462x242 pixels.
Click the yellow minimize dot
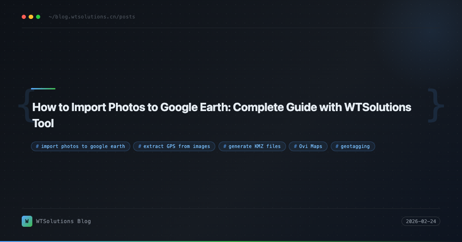click(31, 17)
